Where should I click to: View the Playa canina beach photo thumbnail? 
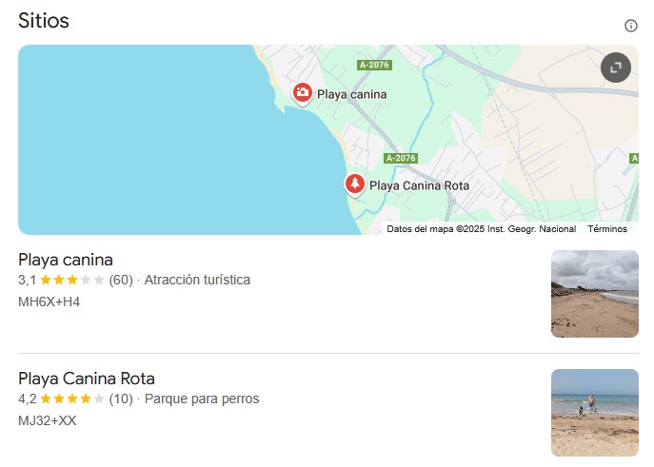594,294
